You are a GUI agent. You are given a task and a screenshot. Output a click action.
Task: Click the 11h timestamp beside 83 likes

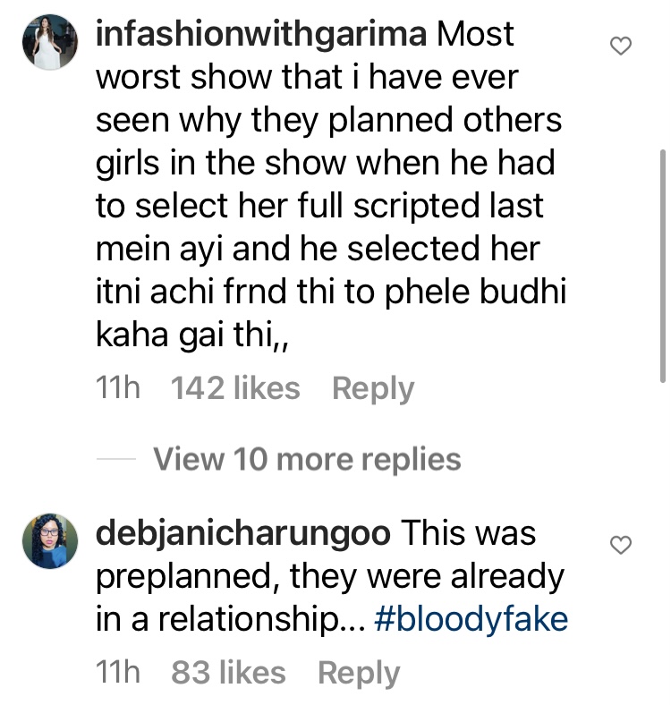(x=118, y=673)
